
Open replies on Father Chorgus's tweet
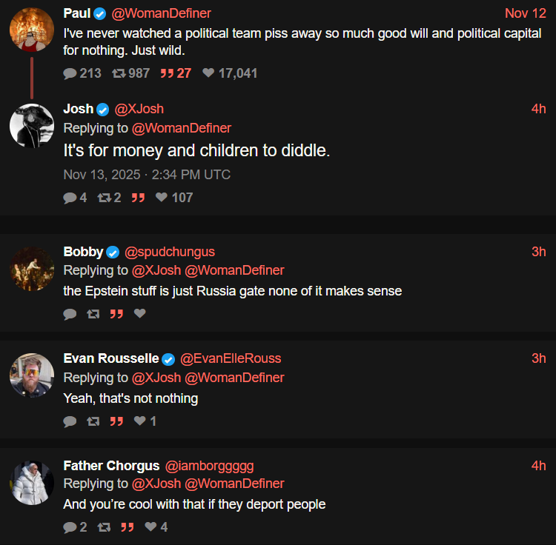point(70,527)
